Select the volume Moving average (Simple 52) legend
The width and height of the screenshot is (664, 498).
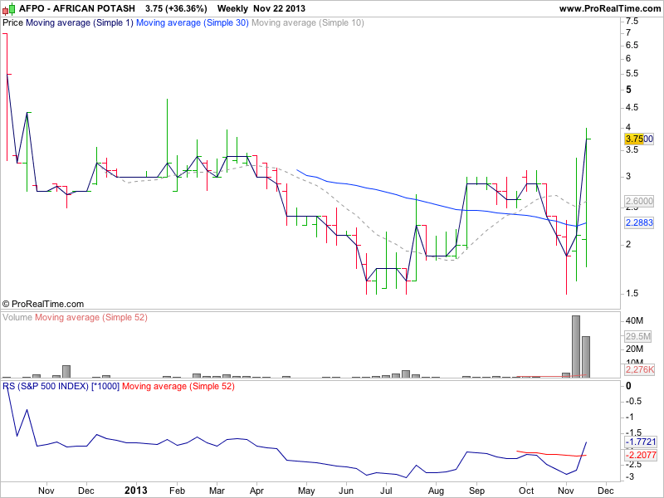(x=91, y=318)
